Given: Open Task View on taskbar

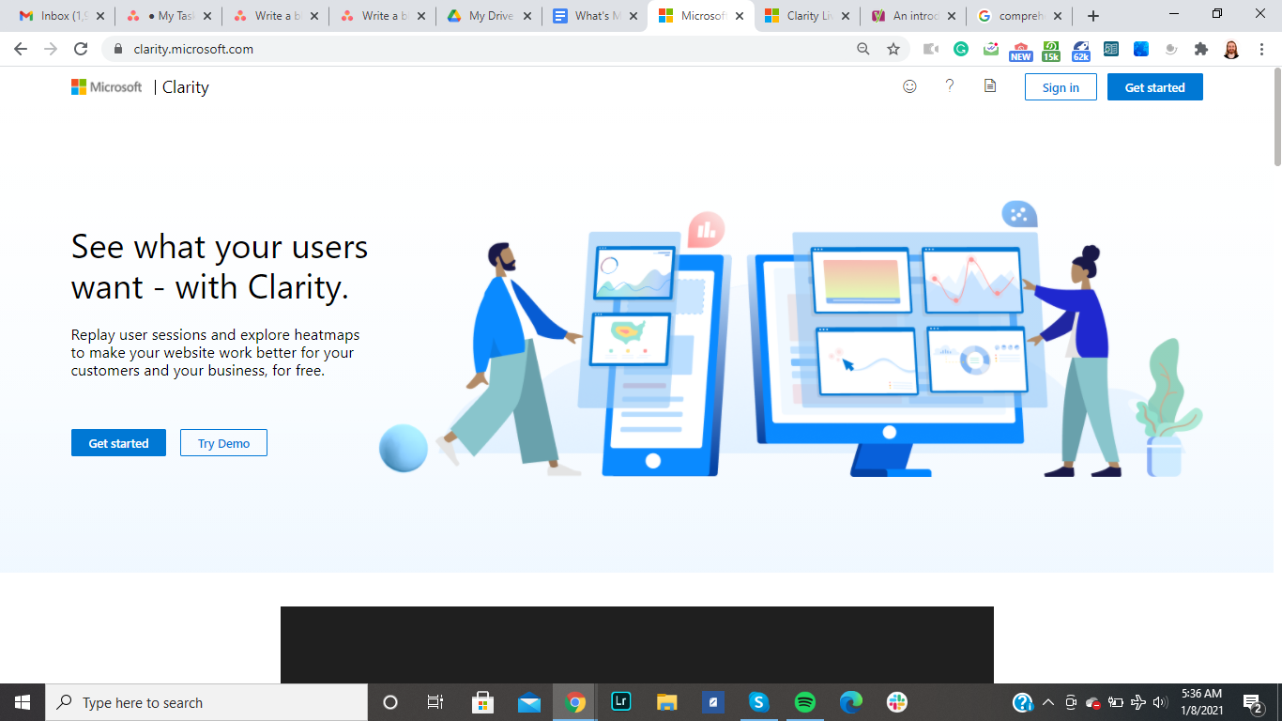Looking at the screenshot, I should pos(435,702).
